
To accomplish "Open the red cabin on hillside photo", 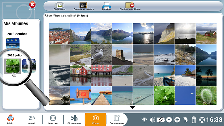I will [206, 33].
